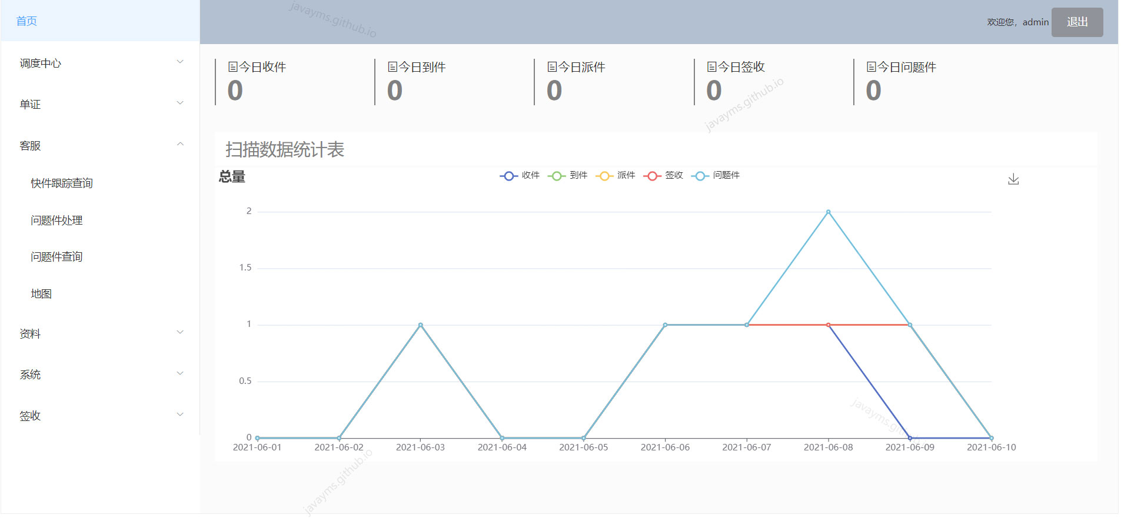This screenshot has height=518, width=1121.
Task: Expand the 资料 menu chevron
Action: pyautogui.click(x=180, y=332)
